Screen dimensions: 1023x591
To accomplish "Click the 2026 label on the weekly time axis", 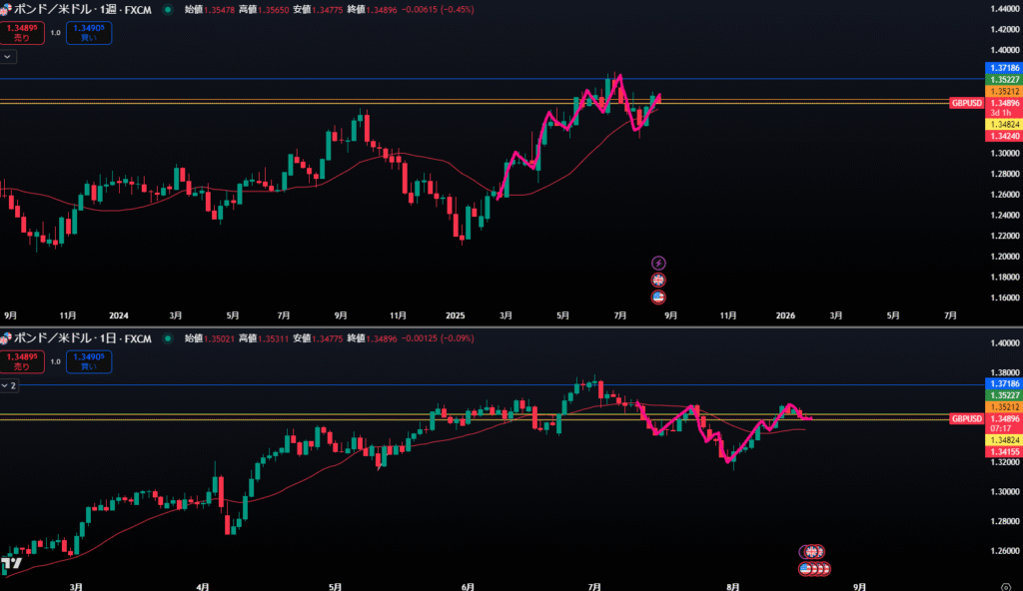I will coord(785,315).
